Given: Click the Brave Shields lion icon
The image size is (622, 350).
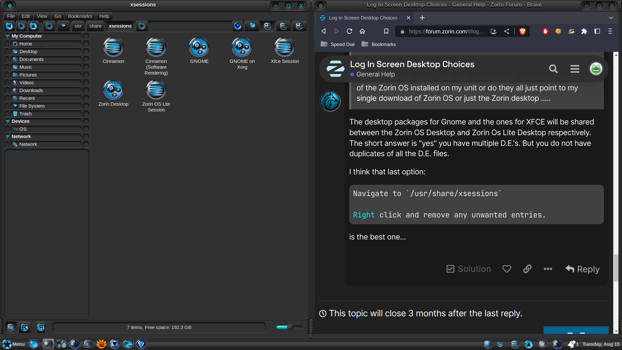Looking at the screenshot, I should (523, 31).
